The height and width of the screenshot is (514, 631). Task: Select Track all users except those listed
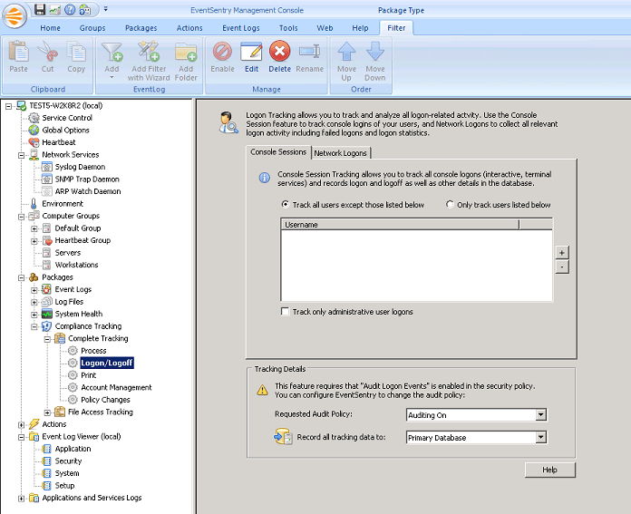click(x=286, y=205)
